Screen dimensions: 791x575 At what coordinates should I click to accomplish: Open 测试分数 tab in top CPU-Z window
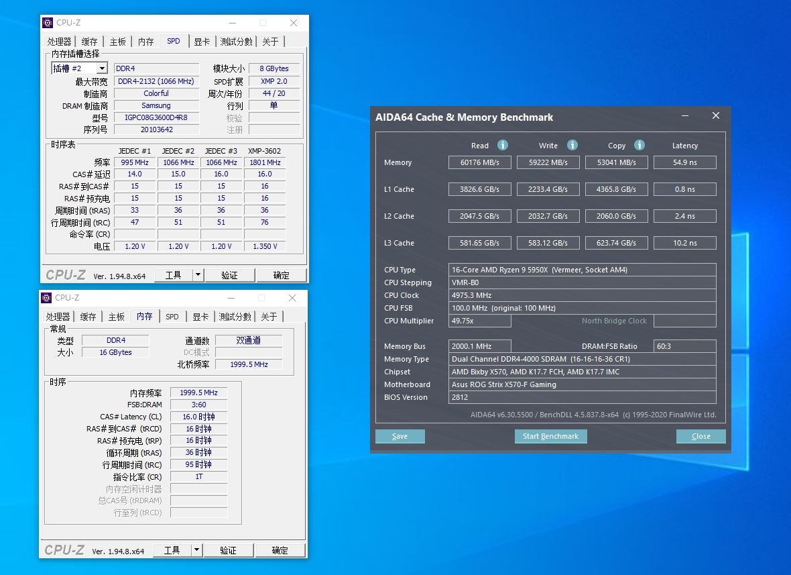tap(236, 42)
